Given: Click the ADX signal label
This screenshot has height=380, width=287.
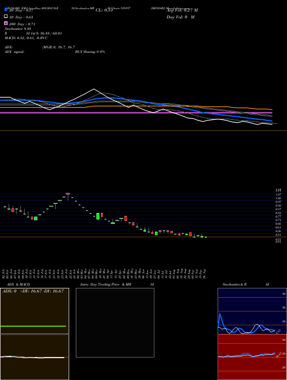Looking at the screenshot, I should click(x=14, y=52).
